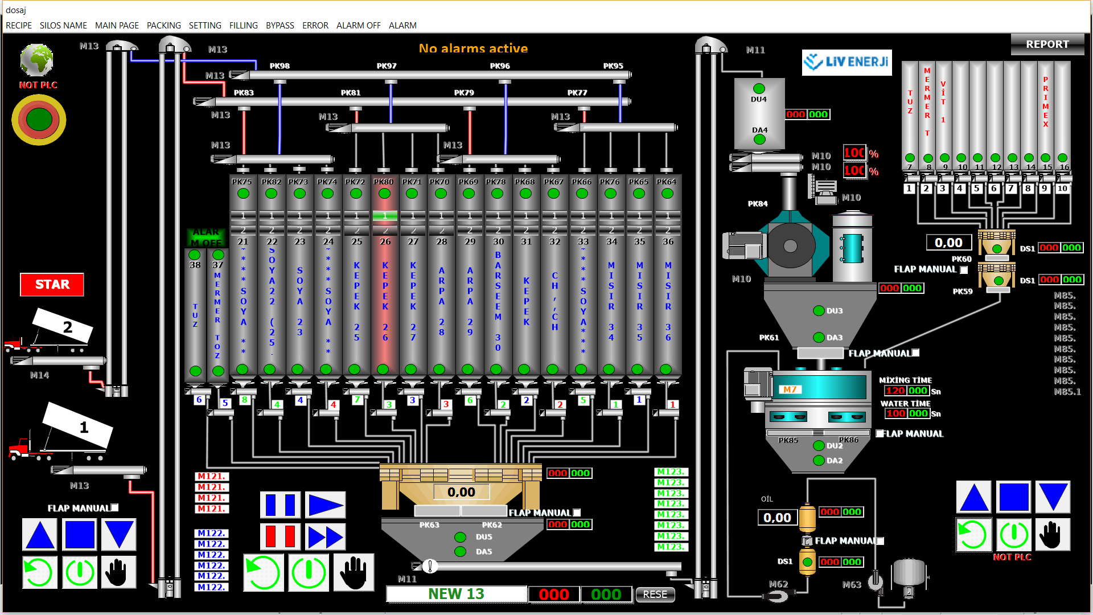Click the LiV ENERJi logo
The image size is (1093, 615).
point(847,63)
